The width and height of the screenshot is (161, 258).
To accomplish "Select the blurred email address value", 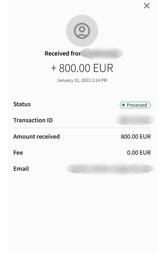I will pos(110,169).
